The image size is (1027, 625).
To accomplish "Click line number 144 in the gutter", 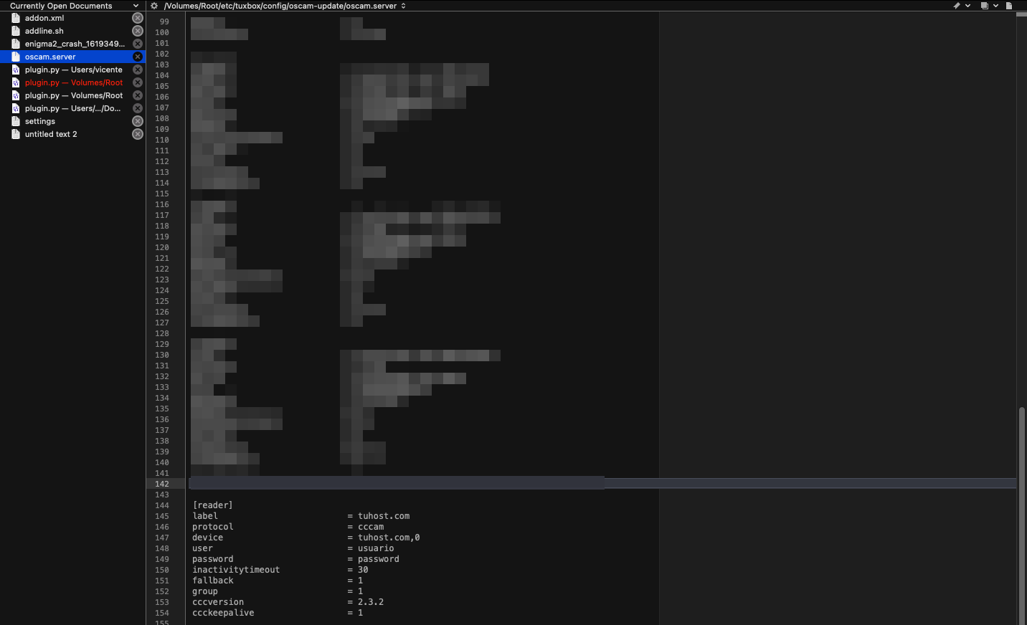I will (162, 505).
